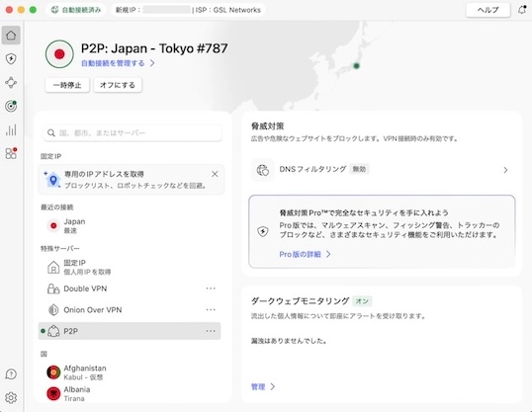Image resolution: width=532 pixels, height=412 pixels.
Task: Open the Home tab in the sidebar
Action: pos(11,36)
